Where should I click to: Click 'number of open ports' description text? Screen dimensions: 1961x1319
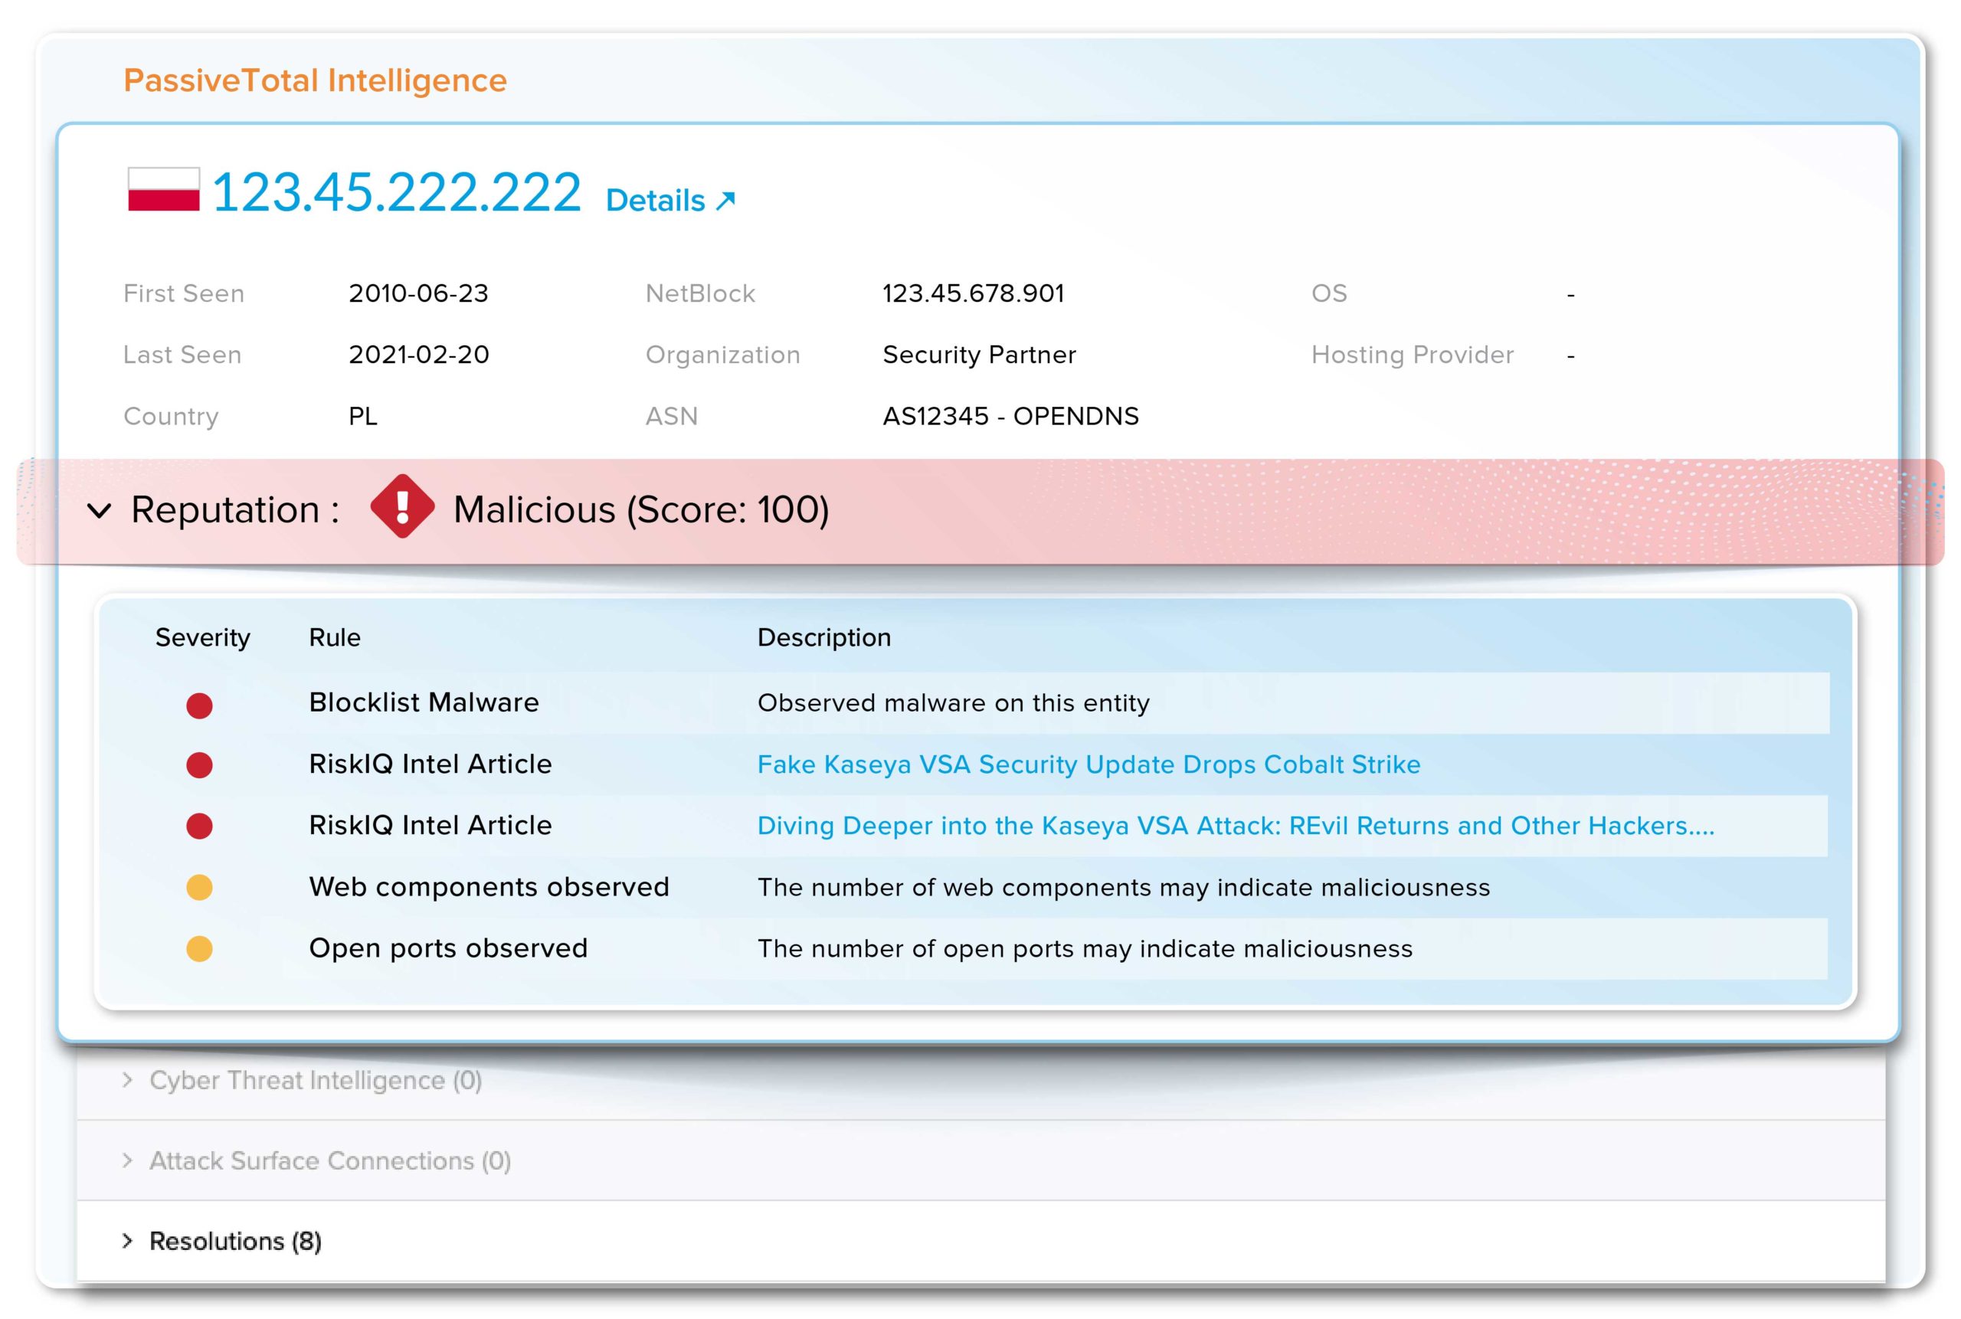pos(1085,949)
